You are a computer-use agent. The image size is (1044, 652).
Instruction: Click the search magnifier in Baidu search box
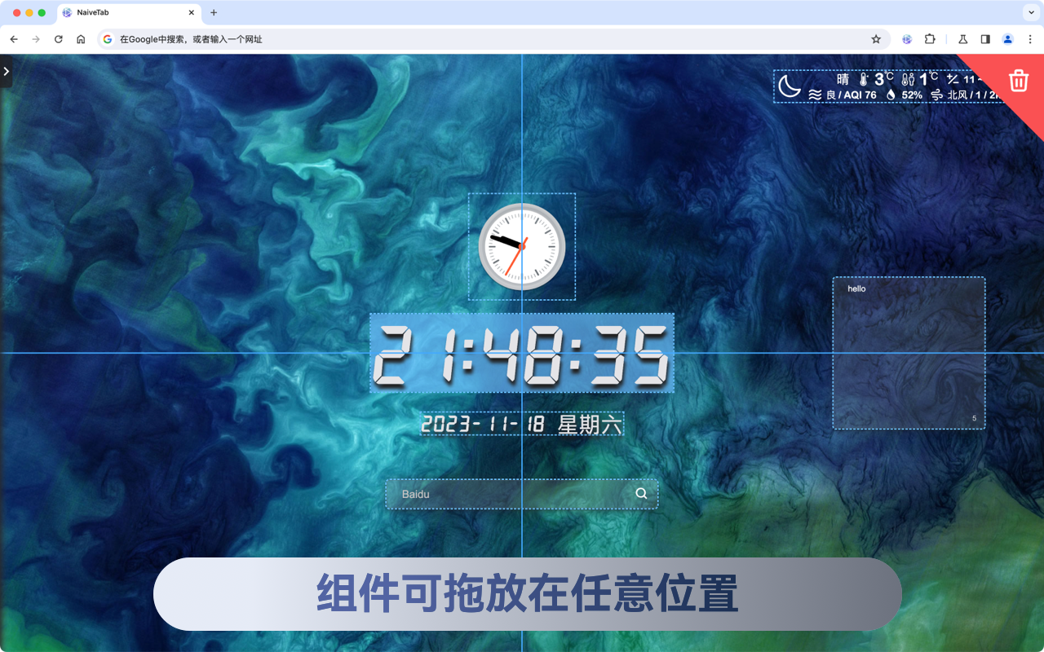640,493
